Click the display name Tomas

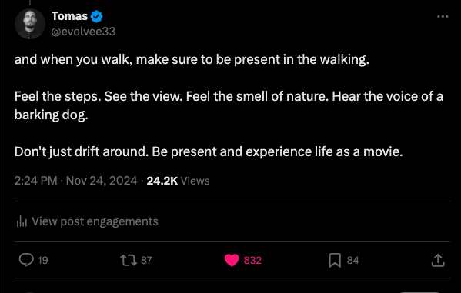pos(70,16)
